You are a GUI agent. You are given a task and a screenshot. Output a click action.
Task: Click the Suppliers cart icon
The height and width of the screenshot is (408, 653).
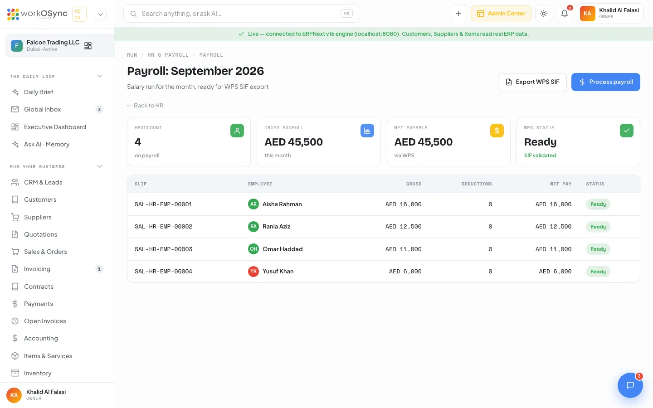15,217
